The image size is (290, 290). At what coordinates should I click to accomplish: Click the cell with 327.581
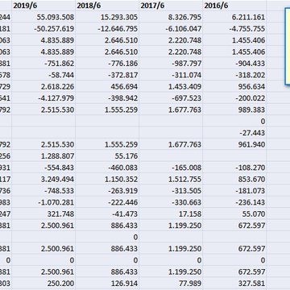coord(234,283)
